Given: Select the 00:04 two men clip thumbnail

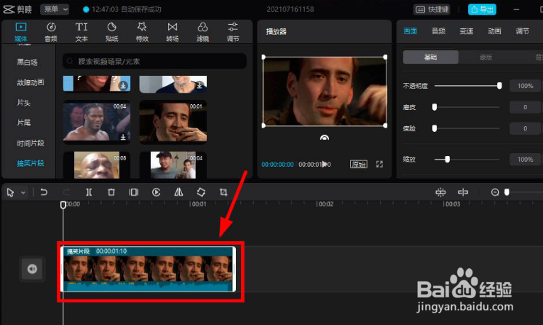Looking at the screenshot, I should tap(173, 165).
